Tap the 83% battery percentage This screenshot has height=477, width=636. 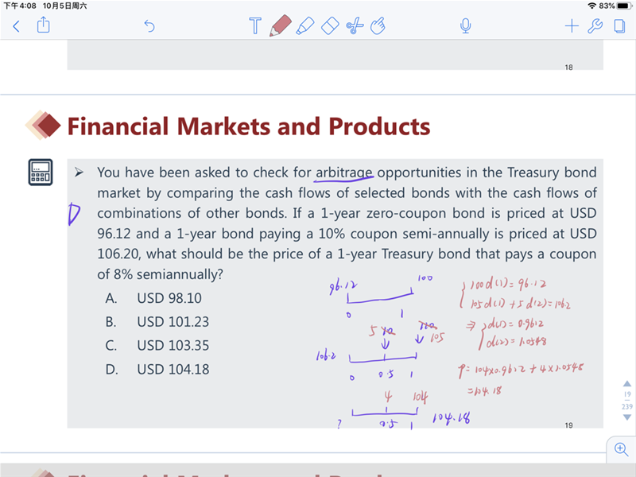pyautogui.click(x=607, y=6)
